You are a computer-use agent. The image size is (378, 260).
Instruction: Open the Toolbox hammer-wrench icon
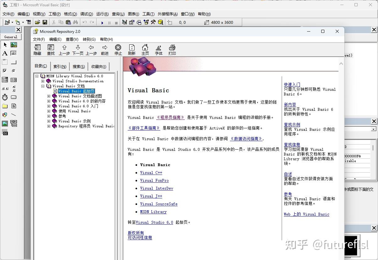[x=153, y=22]
